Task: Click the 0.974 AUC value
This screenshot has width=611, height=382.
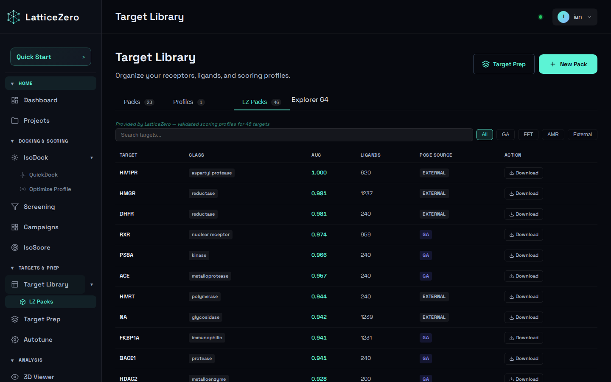Action: pos(319,235)
